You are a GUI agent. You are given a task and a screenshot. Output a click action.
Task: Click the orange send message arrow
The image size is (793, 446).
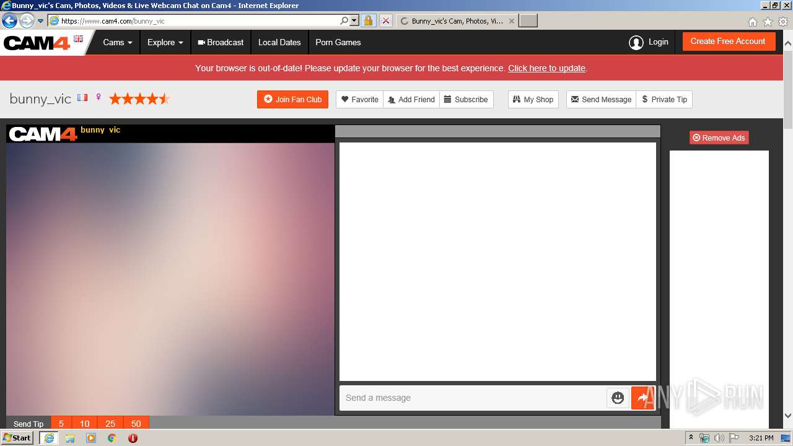click(x=643, y=398)
